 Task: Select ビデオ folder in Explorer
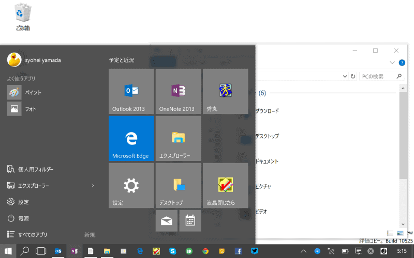tap(261, 212)
